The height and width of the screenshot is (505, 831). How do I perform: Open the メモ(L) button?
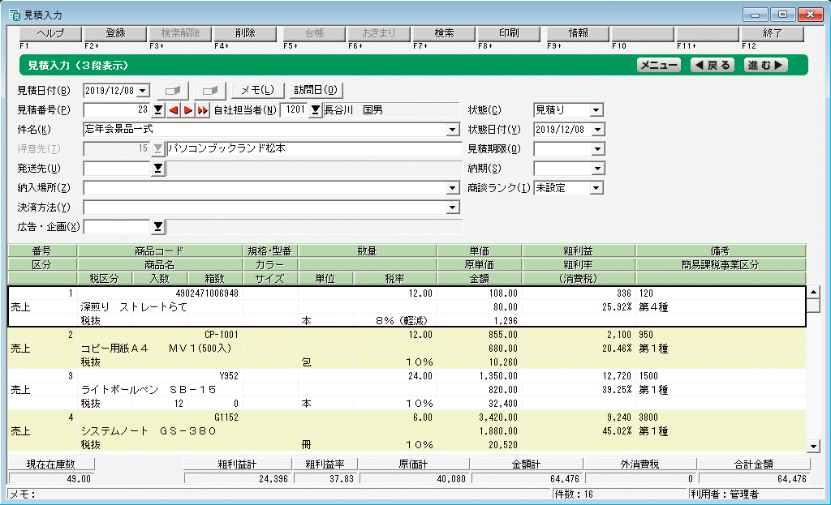tap(257, 91)
